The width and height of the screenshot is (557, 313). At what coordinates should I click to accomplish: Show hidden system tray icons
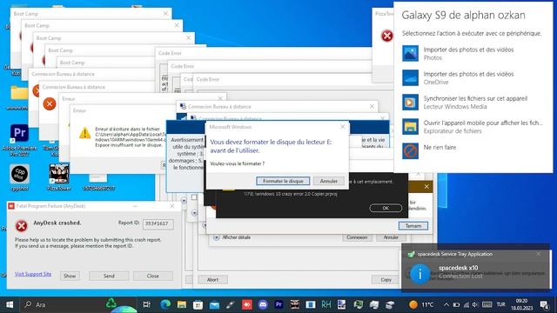click(x=446, y=304)
